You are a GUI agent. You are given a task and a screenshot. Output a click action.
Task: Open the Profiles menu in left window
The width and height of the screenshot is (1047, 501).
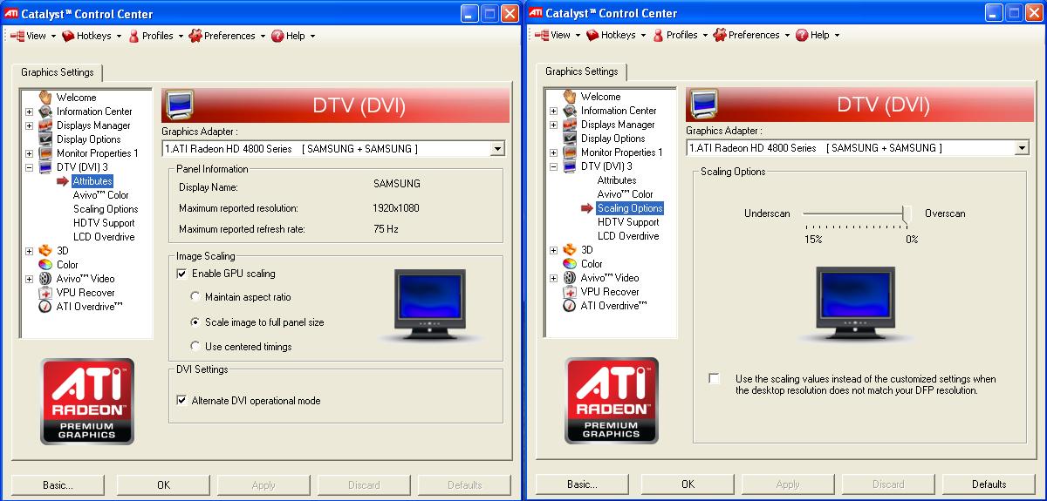(156, 36)
